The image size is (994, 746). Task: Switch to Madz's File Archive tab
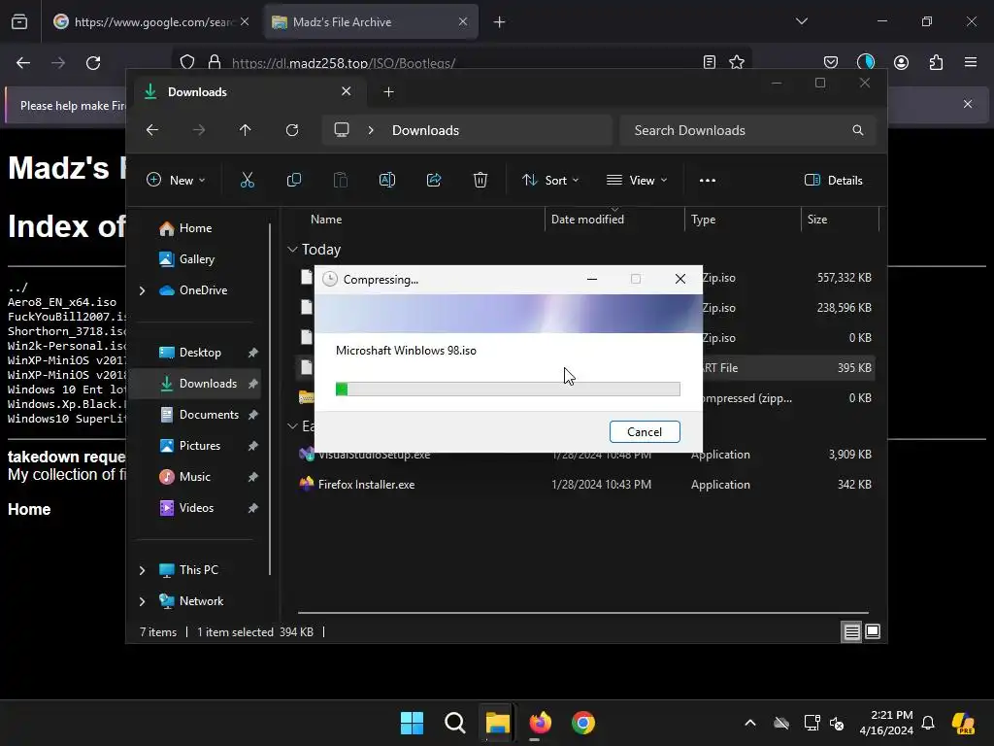coord(371,22)
